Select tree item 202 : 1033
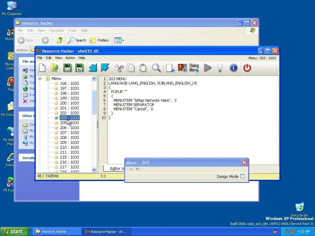This screenshot has width=315, height=236. pos(69,113)
